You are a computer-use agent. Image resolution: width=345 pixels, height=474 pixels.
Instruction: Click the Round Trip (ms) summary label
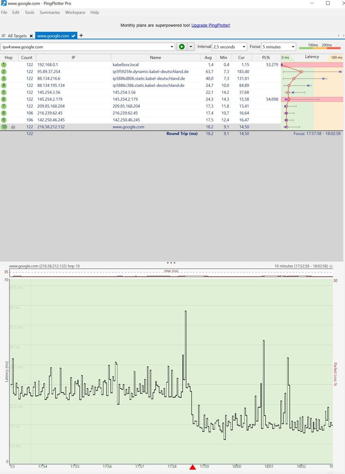point(182,134)
